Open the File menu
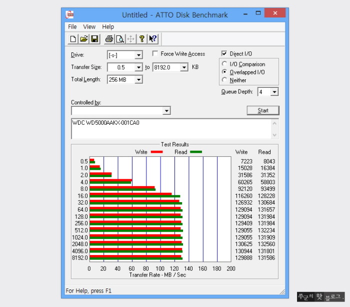This screenshot has height=307, width=350. pyautogui.click(x=72, y=27)
